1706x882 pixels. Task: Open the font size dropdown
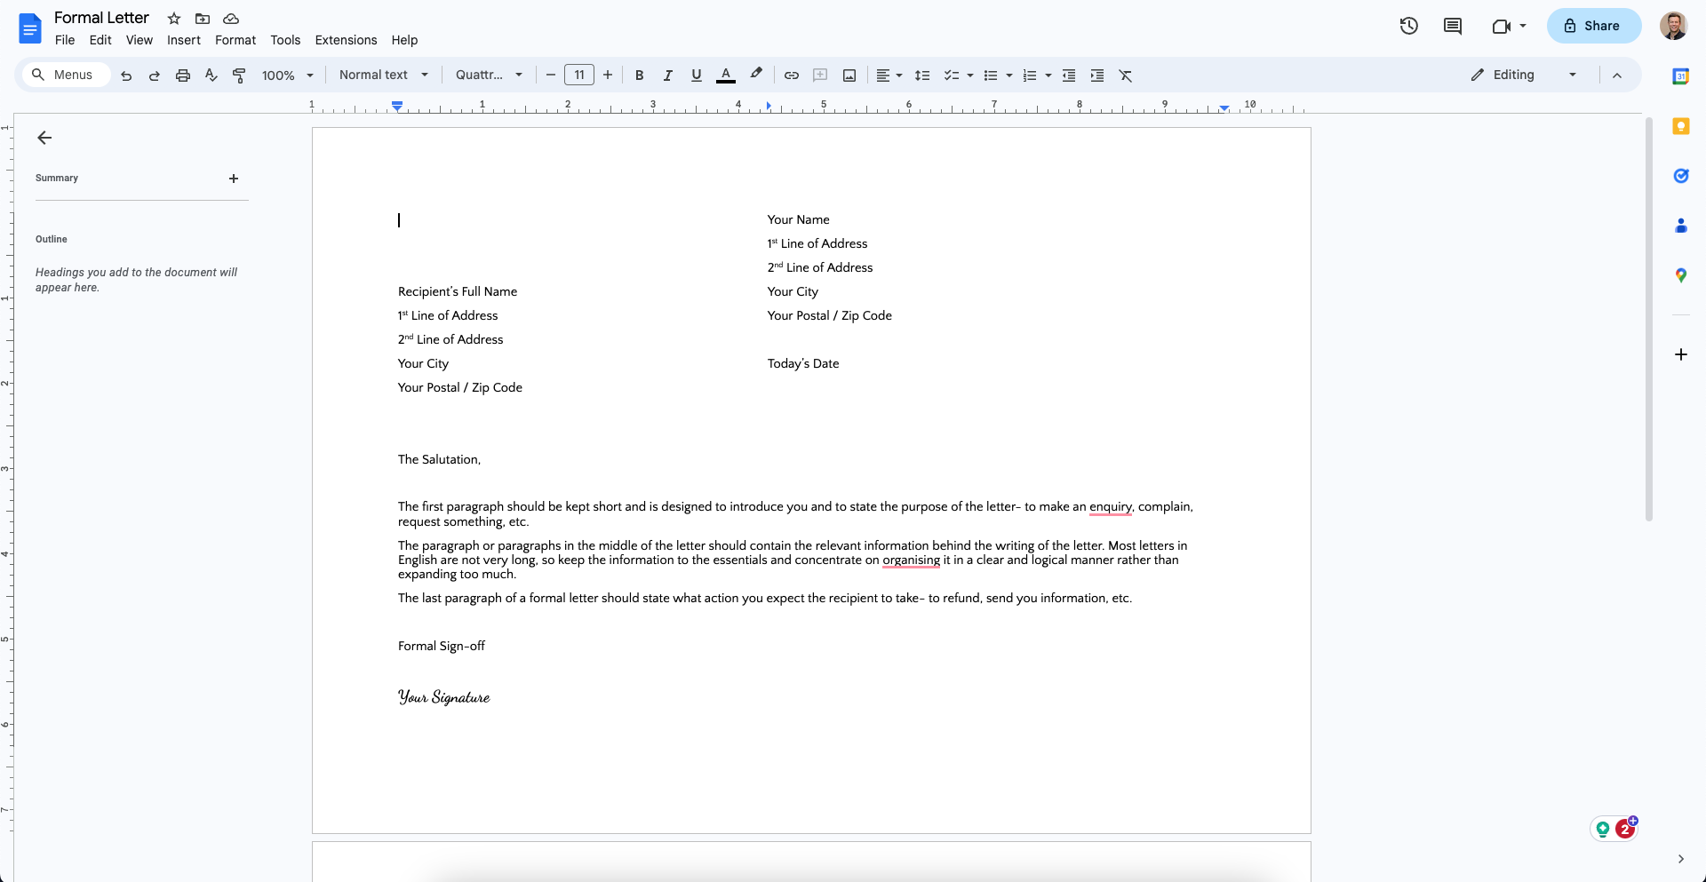[578, 75]
